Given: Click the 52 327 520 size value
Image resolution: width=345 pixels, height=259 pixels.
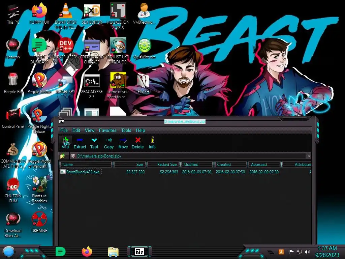Looking at the screenshot, I should click(135, 172).
